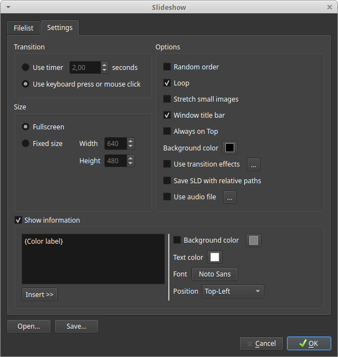Open the Position dropdown showing Top-Left

click(233, 291)
